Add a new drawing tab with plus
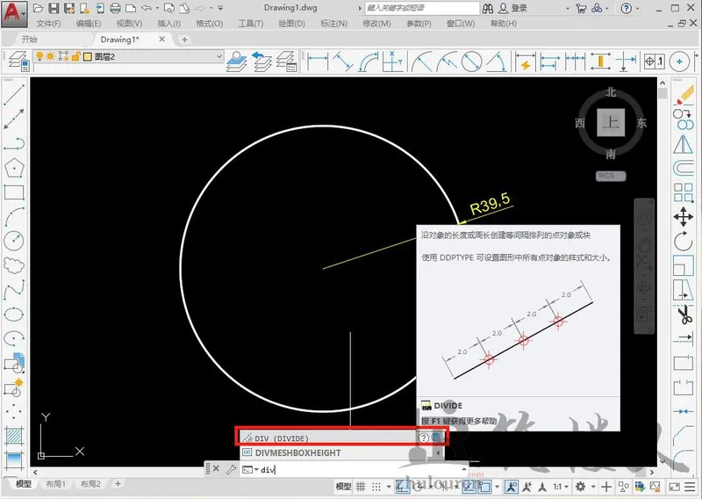 click(x=184, y=40)
